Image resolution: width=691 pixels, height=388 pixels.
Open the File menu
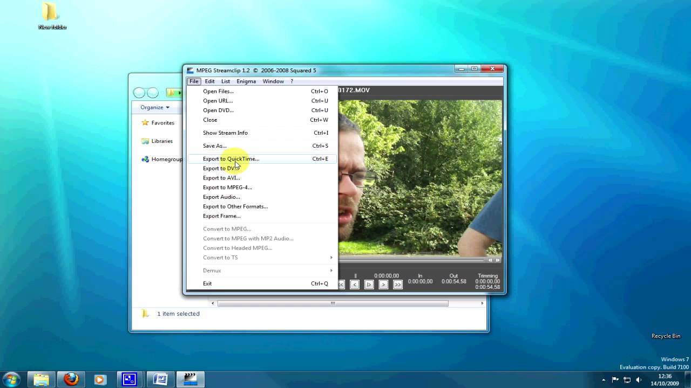pos(194,81)
